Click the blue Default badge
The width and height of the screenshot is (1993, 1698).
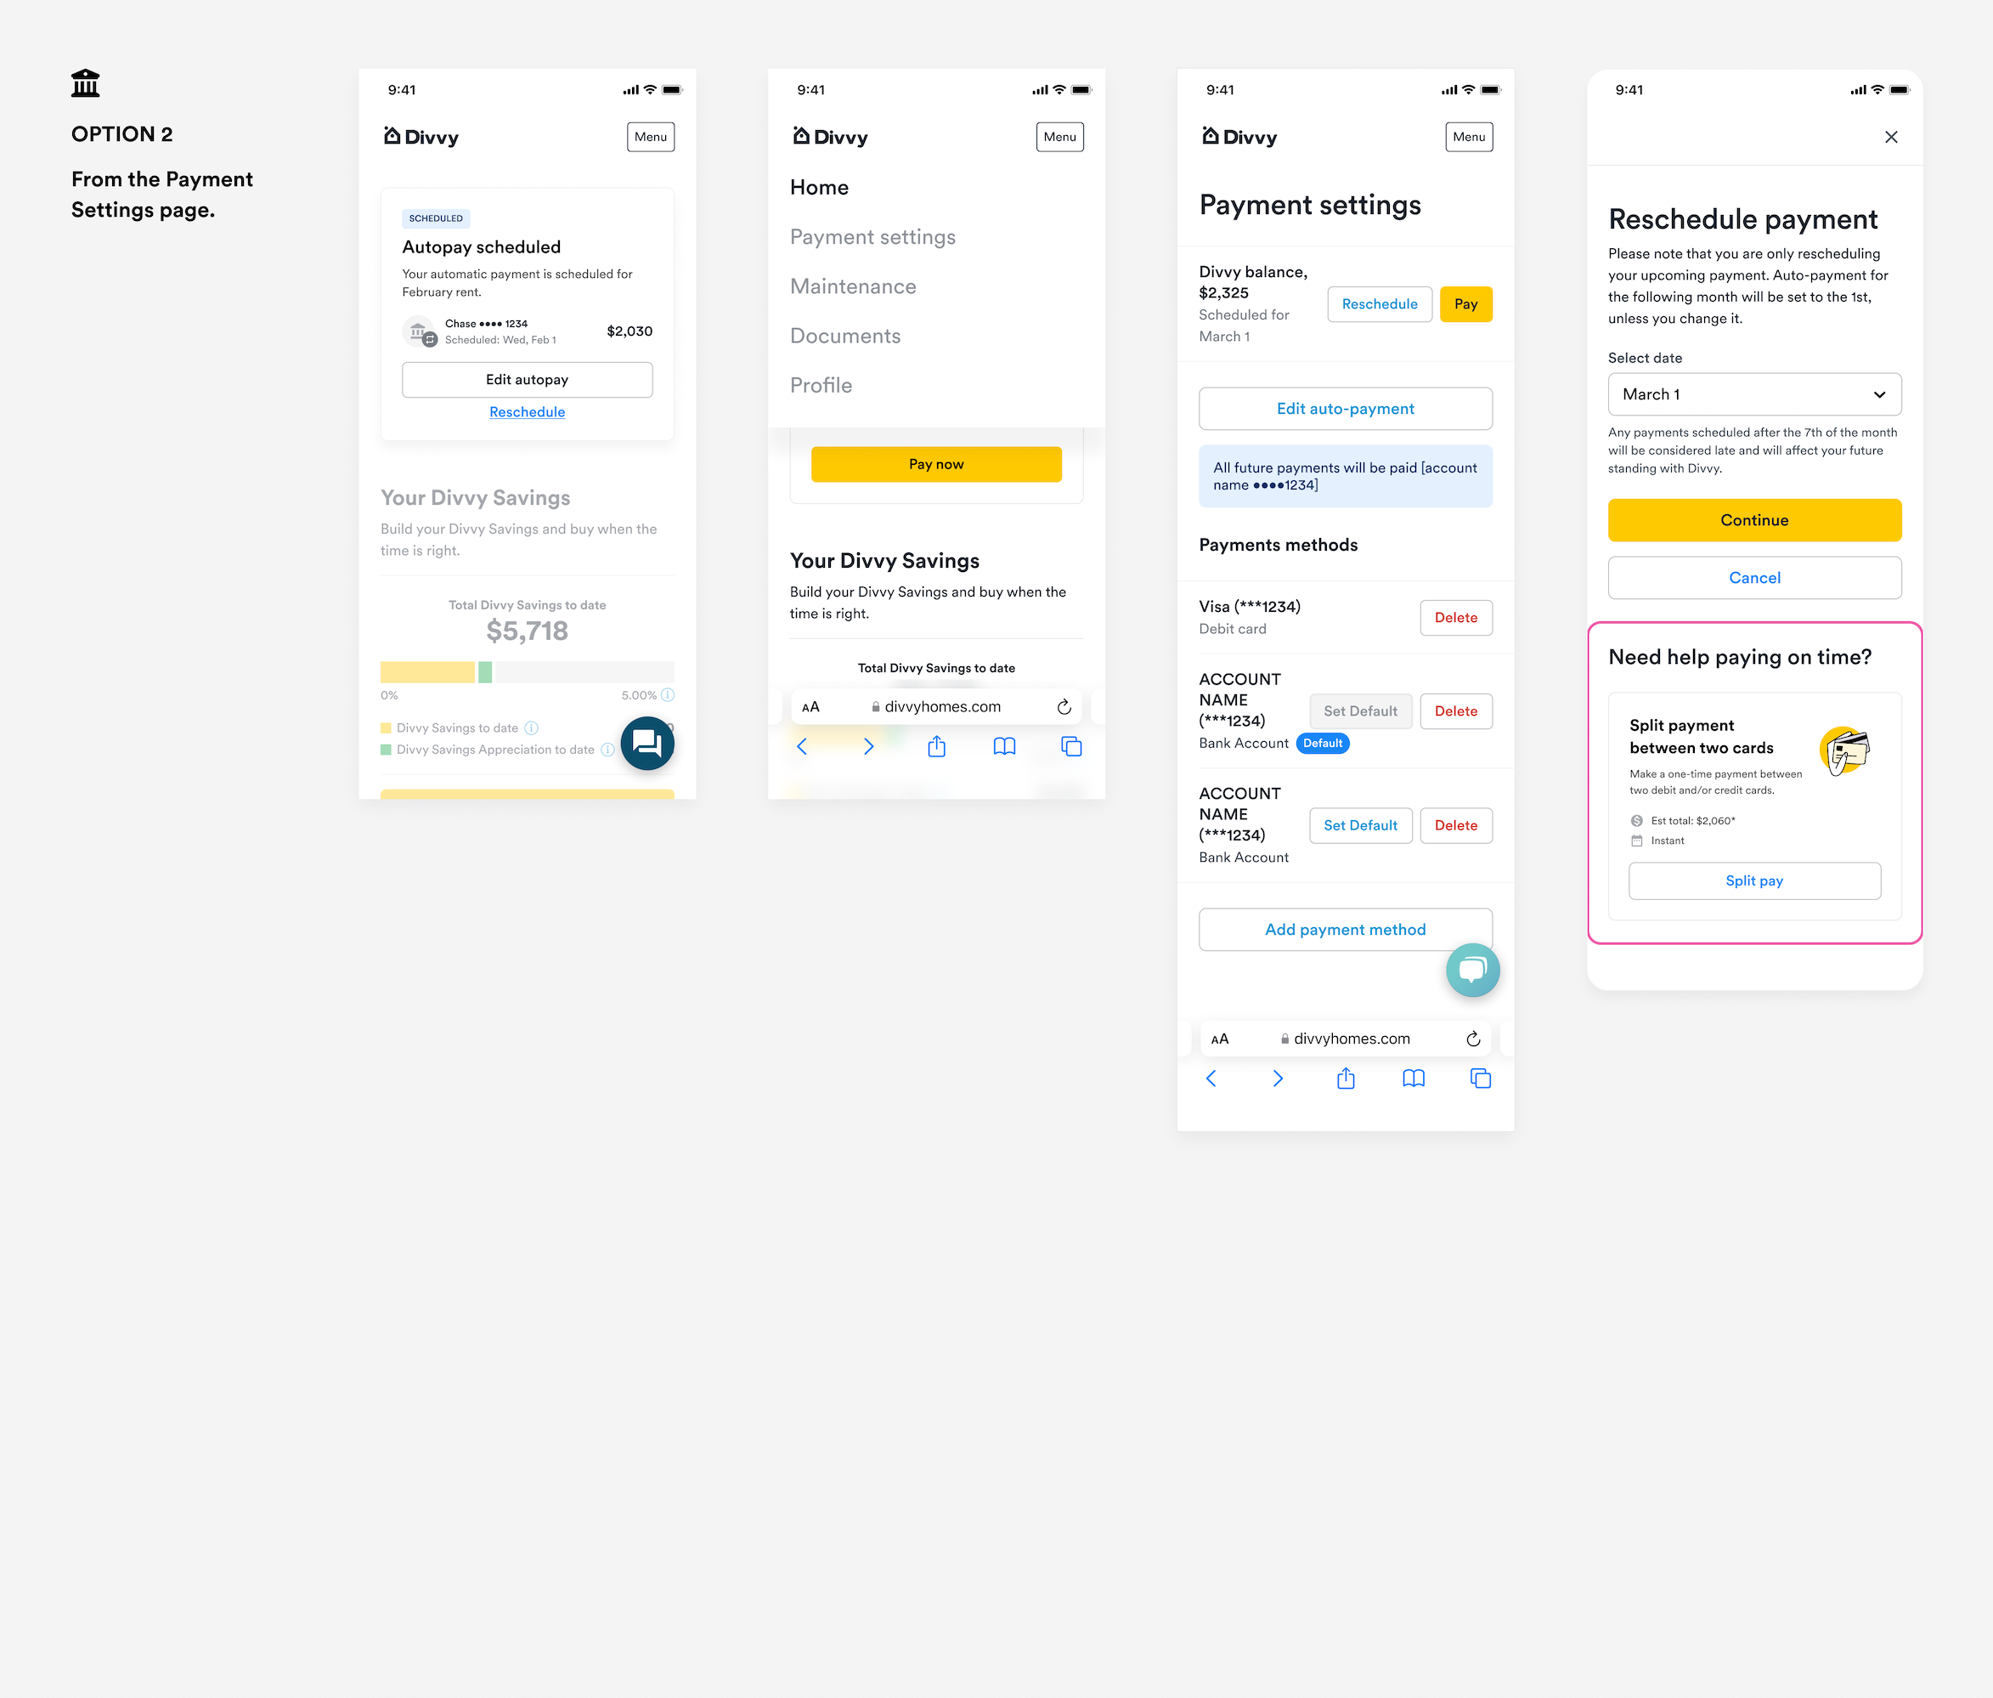1323,743
